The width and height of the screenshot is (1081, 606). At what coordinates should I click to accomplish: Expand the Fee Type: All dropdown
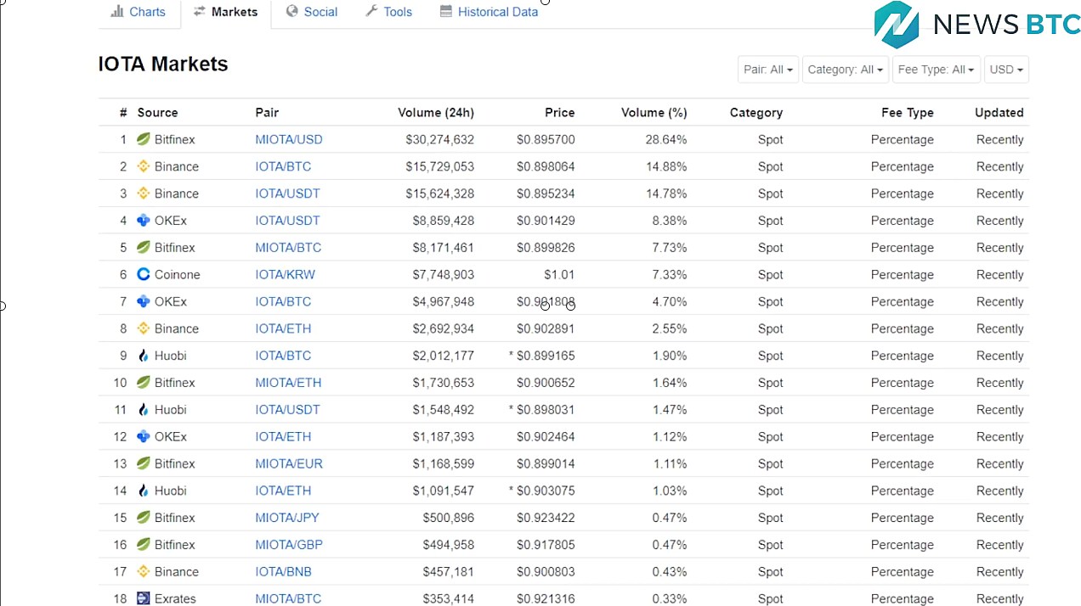(937, 70)
